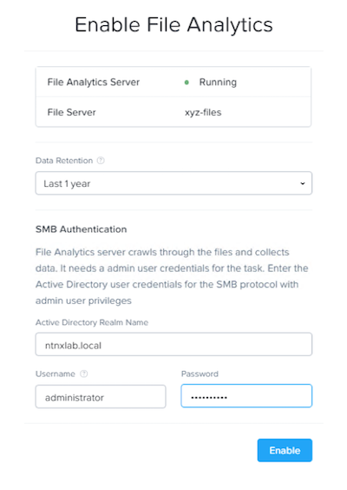Viewport: 347px width, 490px height.
Task: Click the Running status text
Action: [x=218, y=83]
